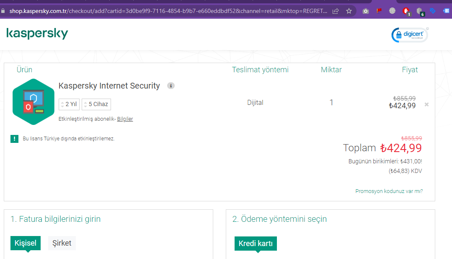Screen dimensions: 452x259
Task: Open the browser side panel icon
Action: 446,11
